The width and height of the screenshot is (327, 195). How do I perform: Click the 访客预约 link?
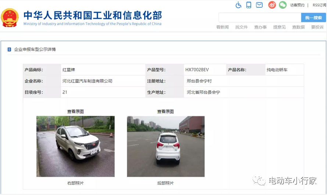coord(297,5)
